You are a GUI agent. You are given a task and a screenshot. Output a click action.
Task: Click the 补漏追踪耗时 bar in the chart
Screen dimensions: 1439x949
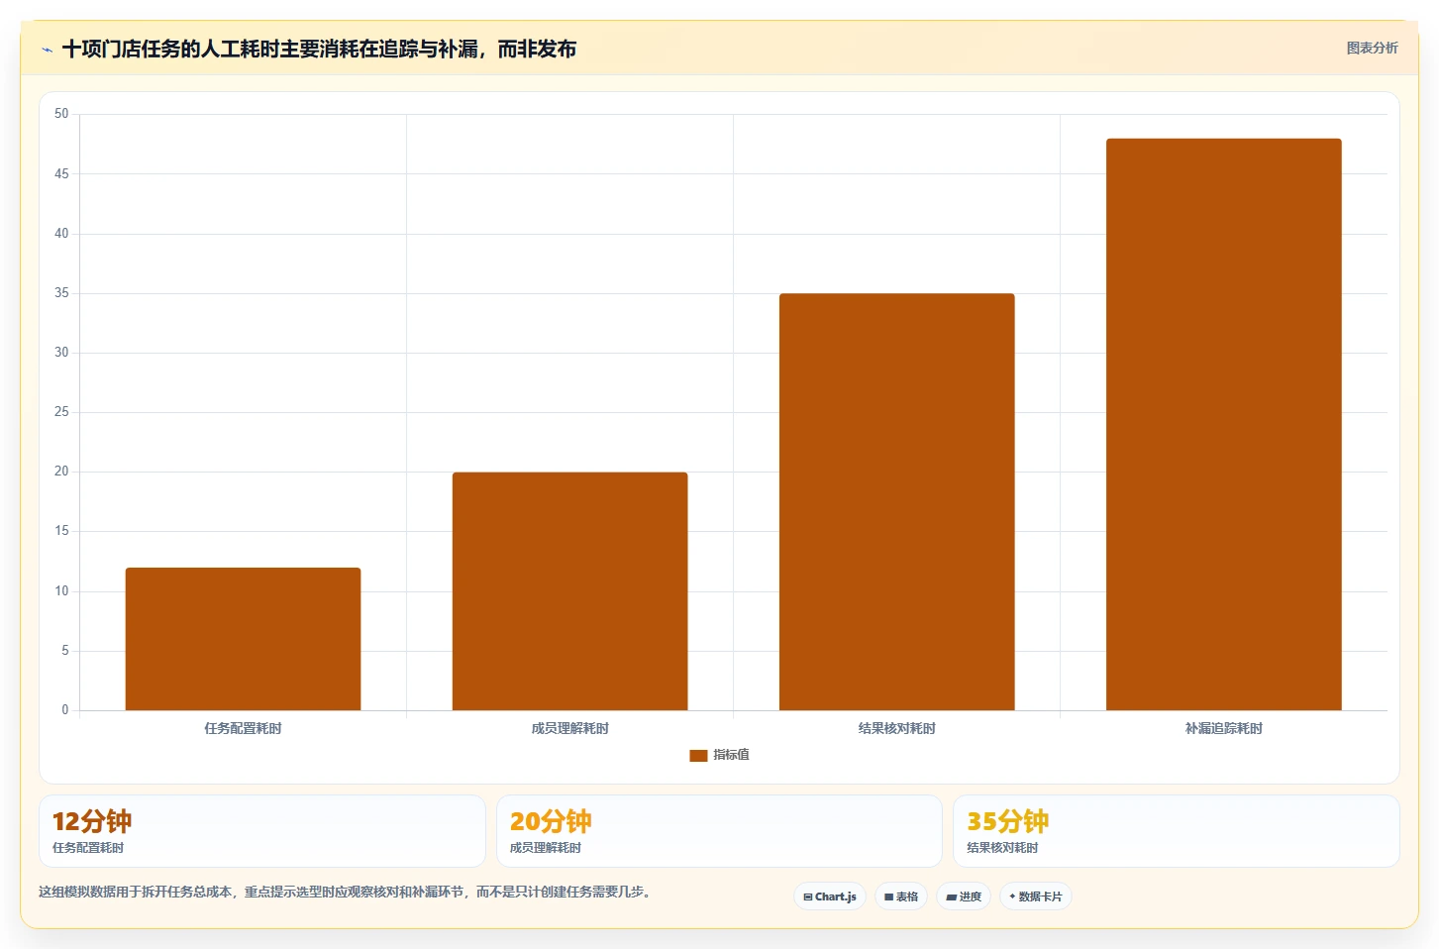pos(1223,424)
